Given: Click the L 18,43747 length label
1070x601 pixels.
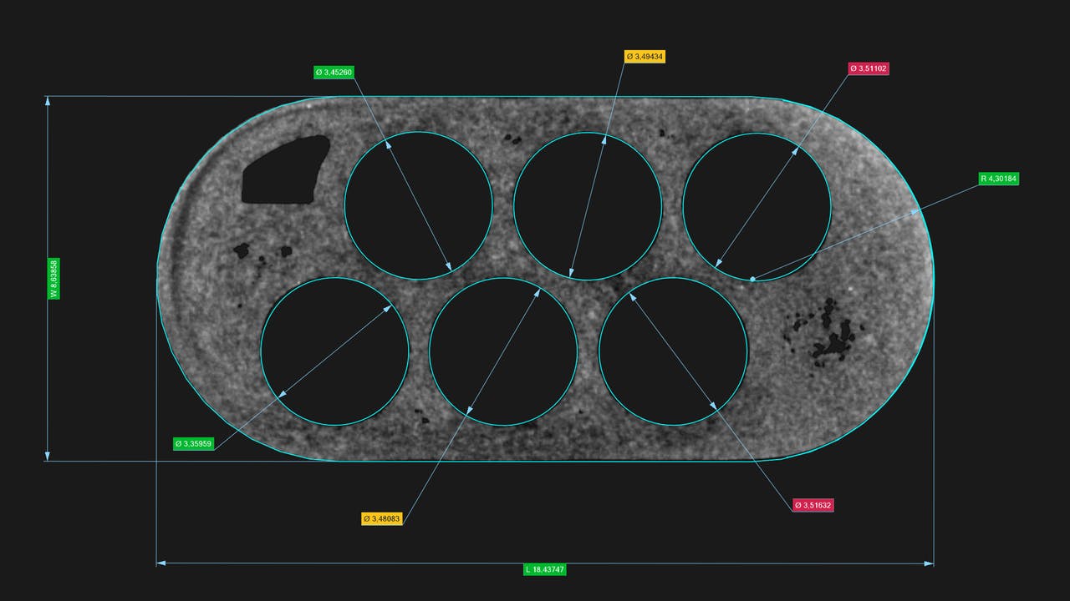Looking at the screenshot, I should pos(545,569).
